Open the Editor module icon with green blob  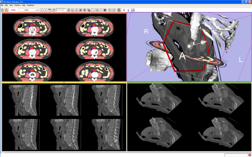[97, 10]
